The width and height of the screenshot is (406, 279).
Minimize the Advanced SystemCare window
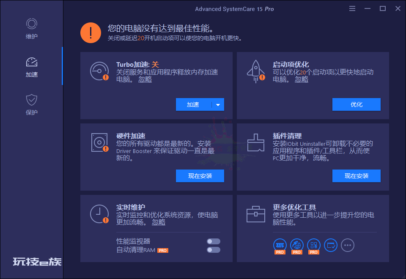point(368,8)
